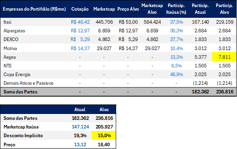Image resolution: width=237 pixels, height=149 pixels.
Task: Select the Motiva marketcap value 29.027
Action: (104, 48)
